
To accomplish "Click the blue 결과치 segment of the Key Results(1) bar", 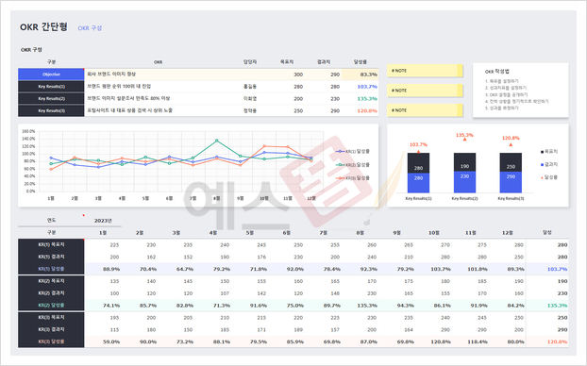I will point(418,183).
